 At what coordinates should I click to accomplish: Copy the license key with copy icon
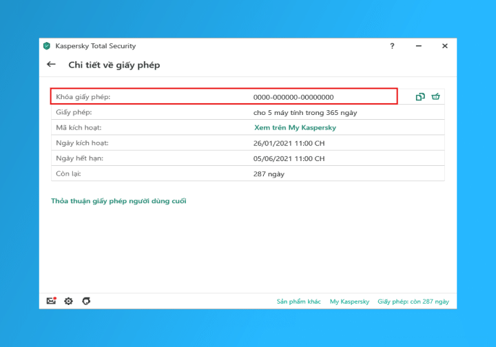point(420,97)
